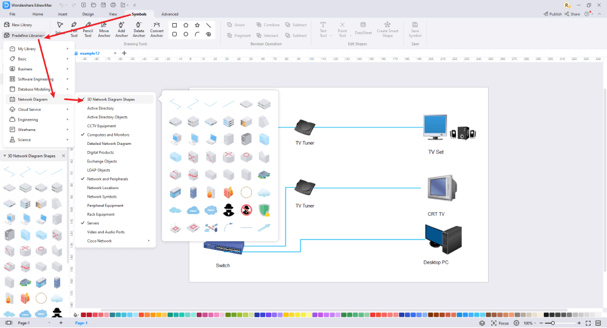Switch to the Advanced ribbon tab
This screenshot has height=328, width=607.
pos(169,15)
